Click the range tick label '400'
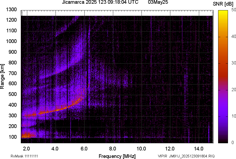The width and height of the screenshot is (236, 159). (x=13, y=105)
